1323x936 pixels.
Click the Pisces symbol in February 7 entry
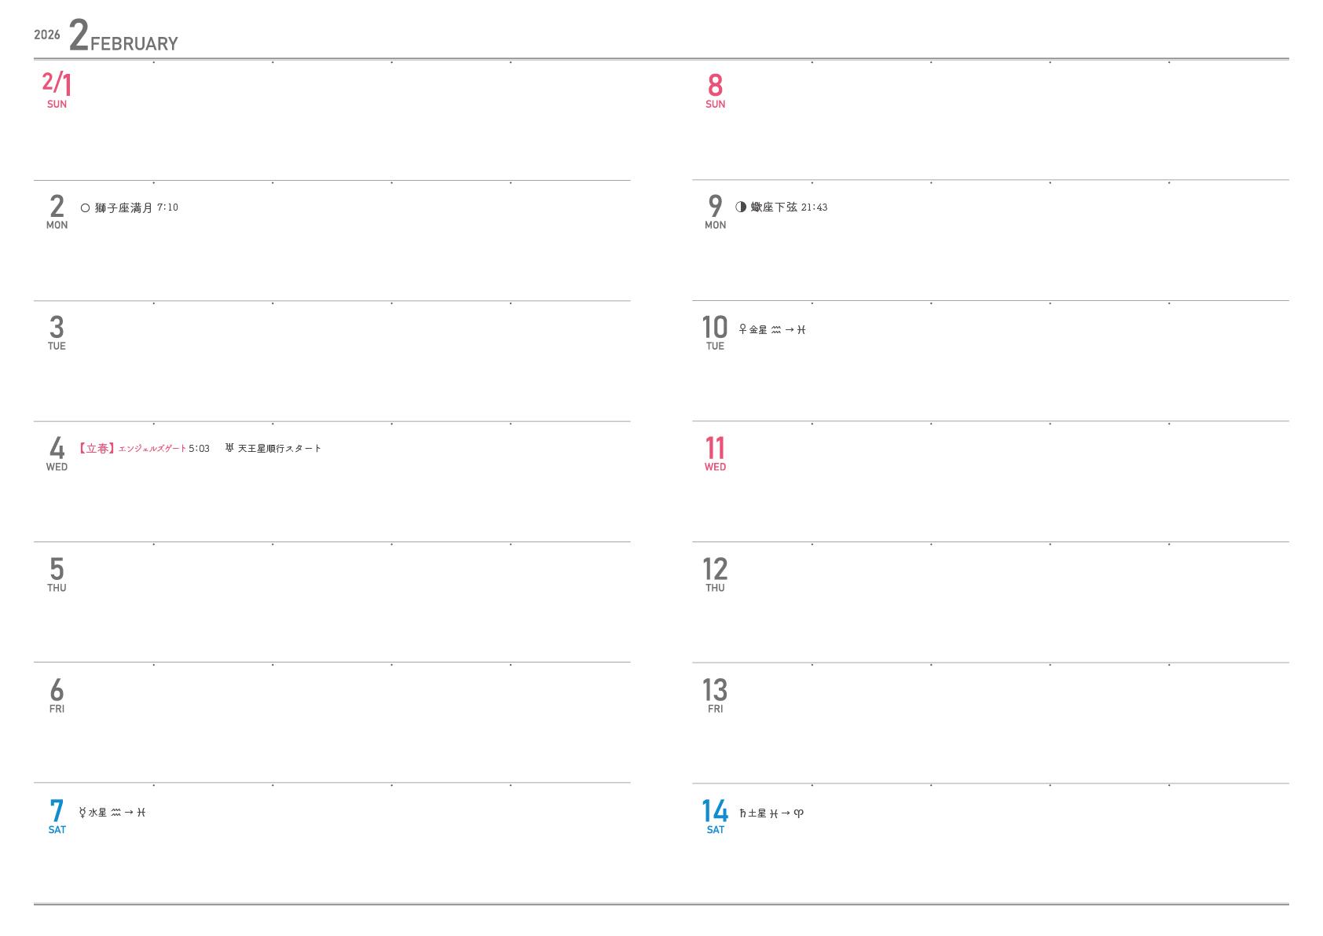tap(141, 813)
